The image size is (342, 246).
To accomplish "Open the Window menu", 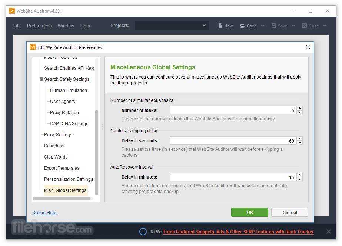I will pos(66,26).
